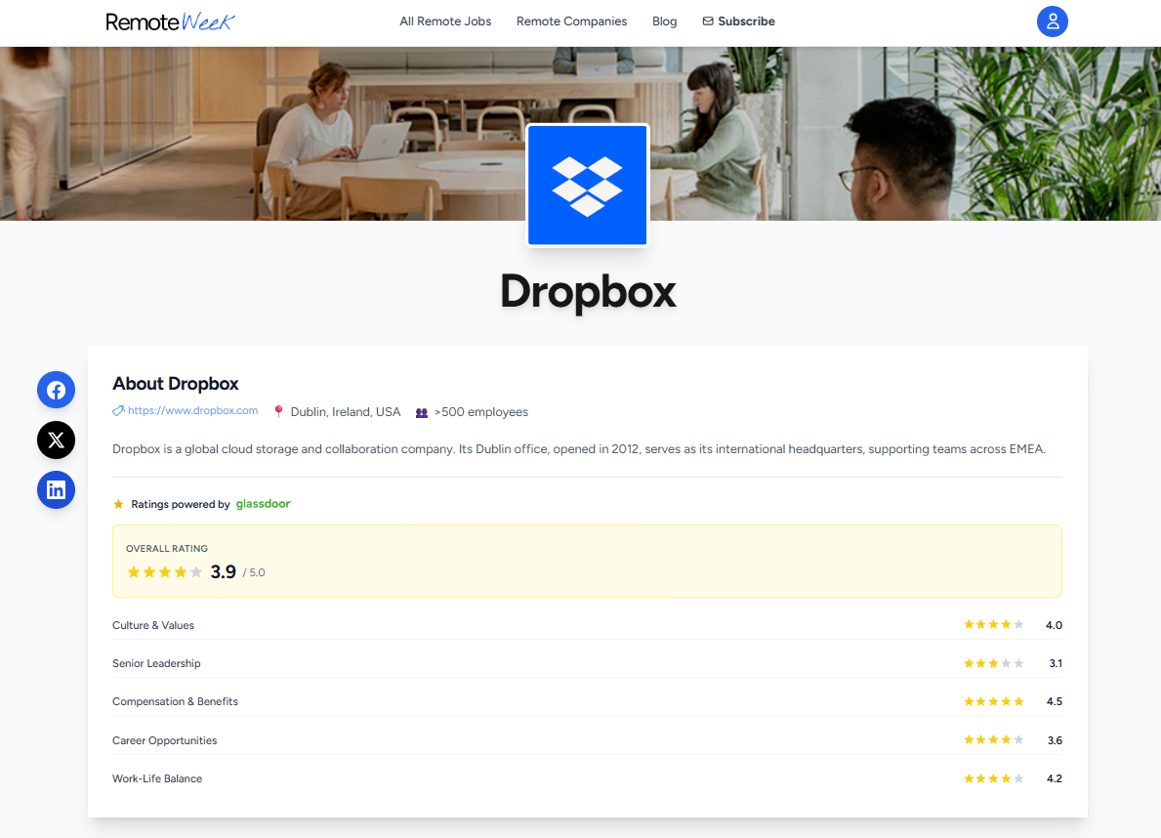Click the employees group icon

coord(422,412)
